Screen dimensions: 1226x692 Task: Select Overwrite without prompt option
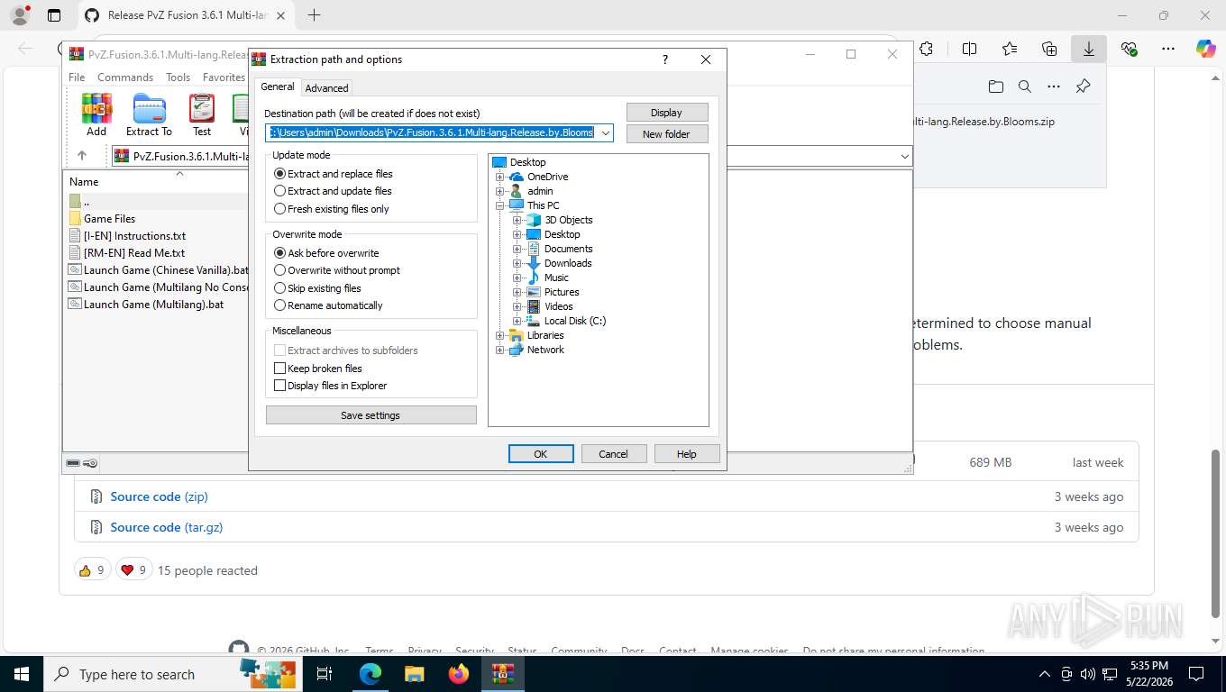pyautogui.click(x=337, y=270)
